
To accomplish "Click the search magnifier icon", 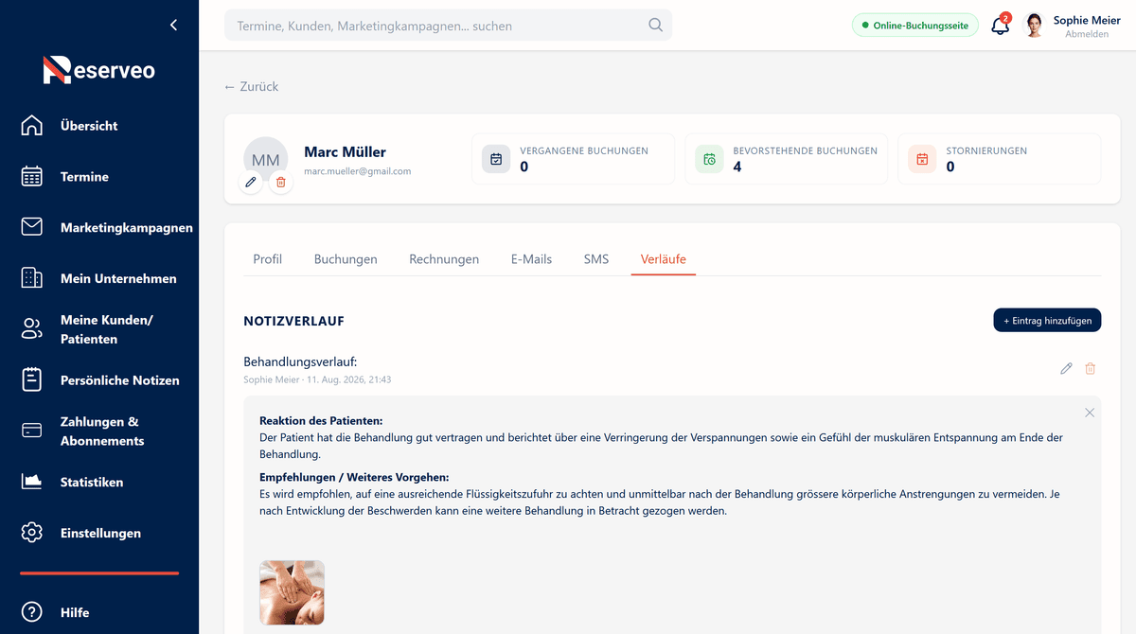I will [x=655, y=26].
